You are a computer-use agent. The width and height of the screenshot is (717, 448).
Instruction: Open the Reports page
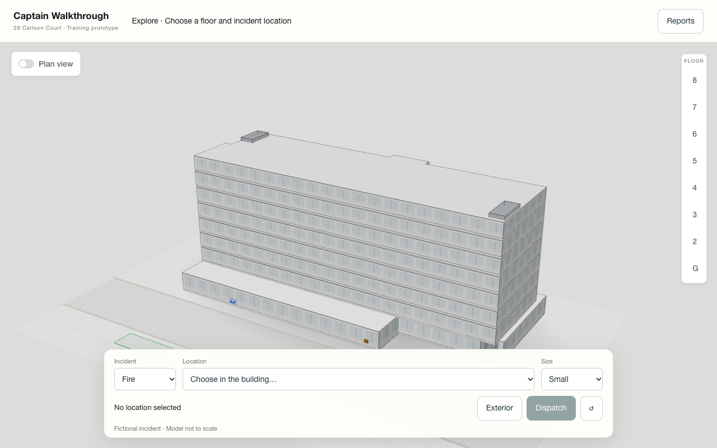coord(681,21)
